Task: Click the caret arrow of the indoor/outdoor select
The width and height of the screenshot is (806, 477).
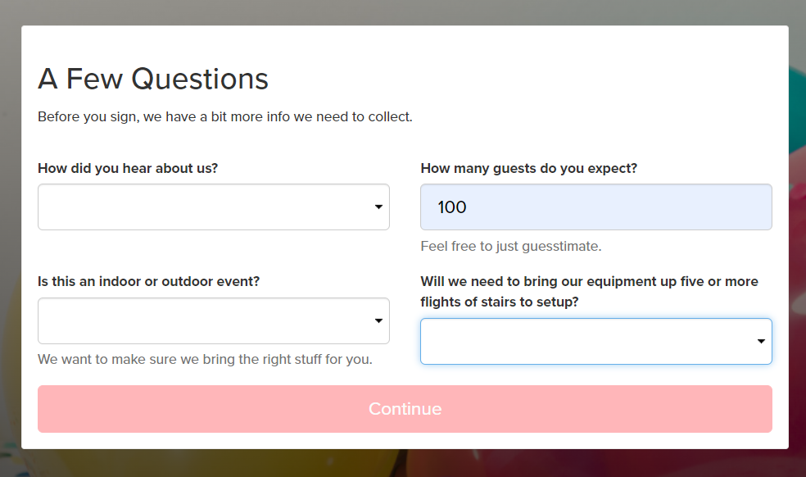Action: click(x=379, y=320)
